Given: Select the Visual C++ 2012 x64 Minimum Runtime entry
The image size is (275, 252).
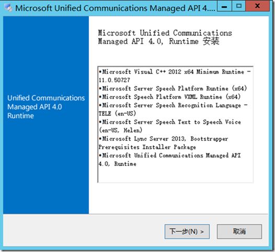Looking at the screenshot, I should pos(175,76).
